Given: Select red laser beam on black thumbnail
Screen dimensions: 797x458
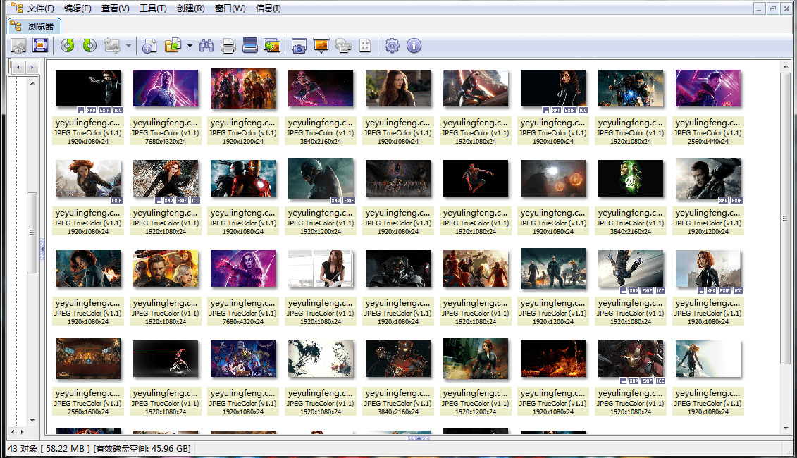Looking at the screenshot, I should [165, 359].
